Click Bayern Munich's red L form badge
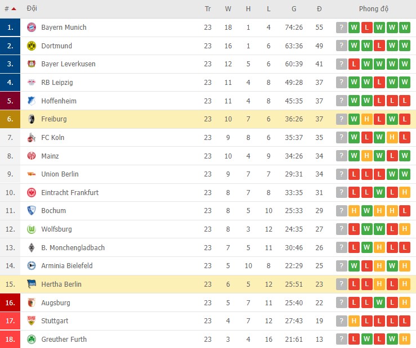This screenshot has width=416, height=348. [x=366, y=28]
